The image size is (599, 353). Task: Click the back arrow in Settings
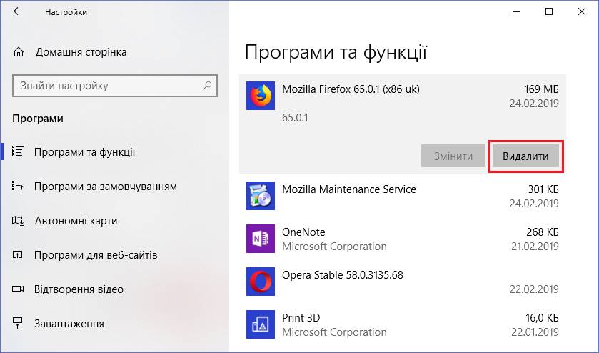pyautogui.click(x=18, y=11)
